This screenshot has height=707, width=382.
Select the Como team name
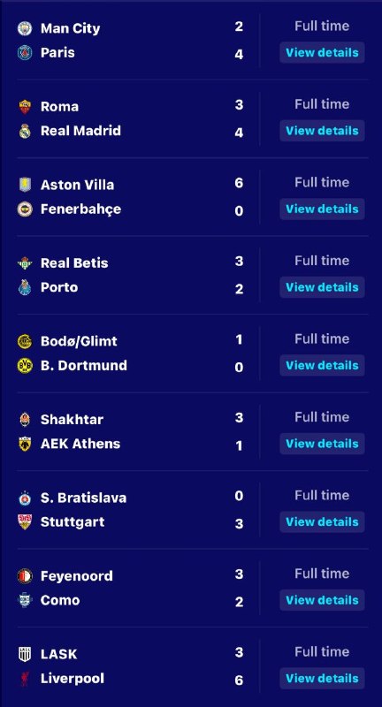point(60,600)
